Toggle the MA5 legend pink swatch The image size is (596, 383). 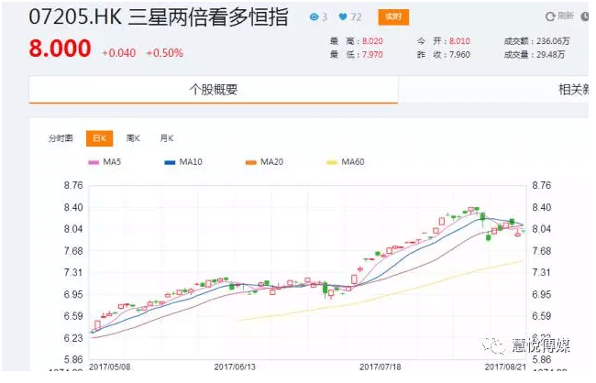click(x=94, y=162)
